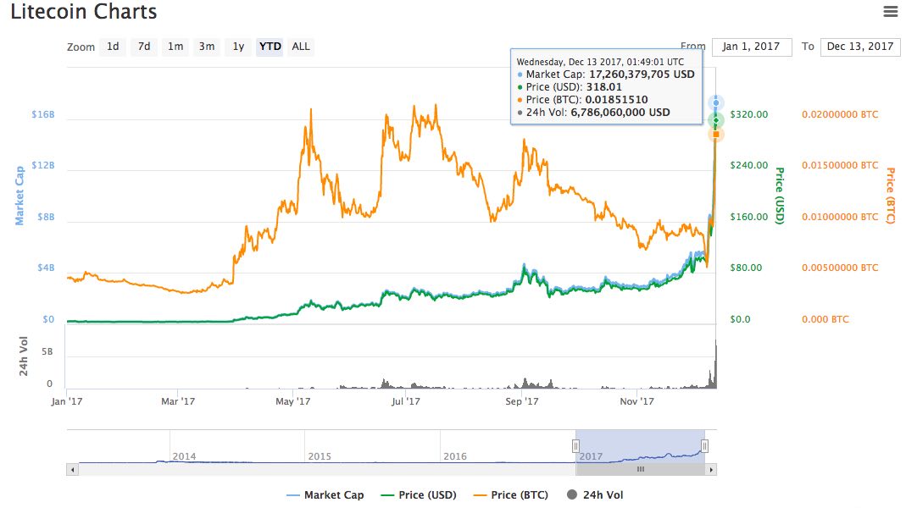
Task: Toggle the 24h Vol series in legend
Action: click(x=595, y=494)
